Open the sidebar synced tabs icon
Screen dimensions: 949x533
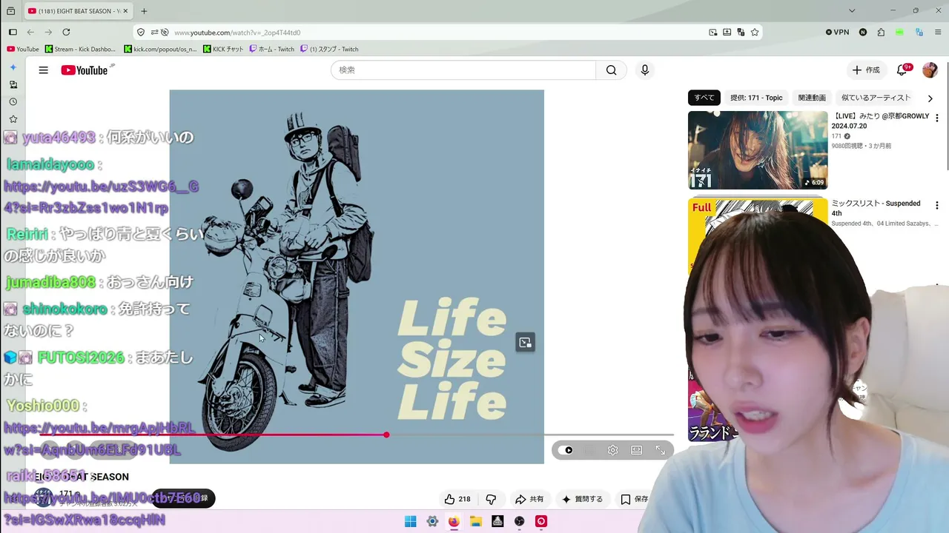pyautogui.click(x=13, y=84)
